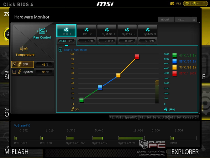Click the Fan Control label
Screen dimensions: 210x158
click(42, 37)
